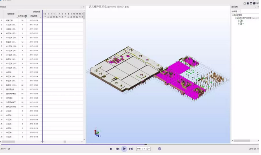The width and height of the screenshot is (261, 155).
Task: Stop the construction simulation playback
Action: pyautogui.click(x=111, y=149)
